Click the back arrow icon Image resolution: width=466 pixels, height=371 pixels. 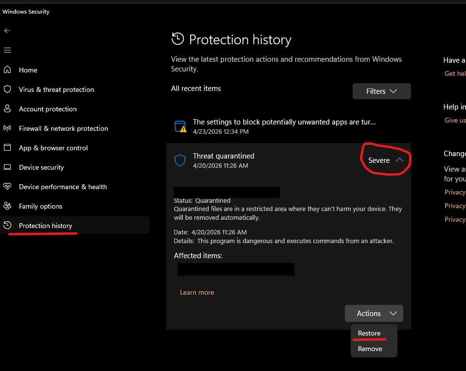pyautogui.click(x=7, y=31)
